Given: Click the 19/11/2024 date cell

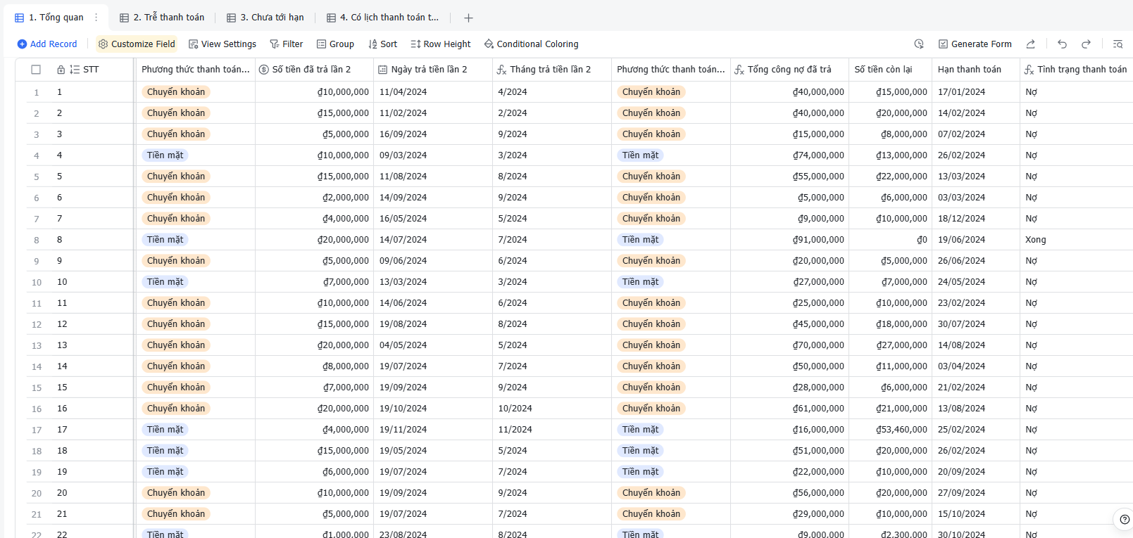Looking at the screenshot, I should (433, 430).
